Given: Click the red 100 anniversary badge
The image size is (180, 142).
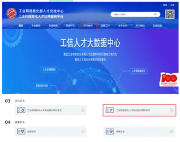Looking at the screenshot, I should pos(169,79).
